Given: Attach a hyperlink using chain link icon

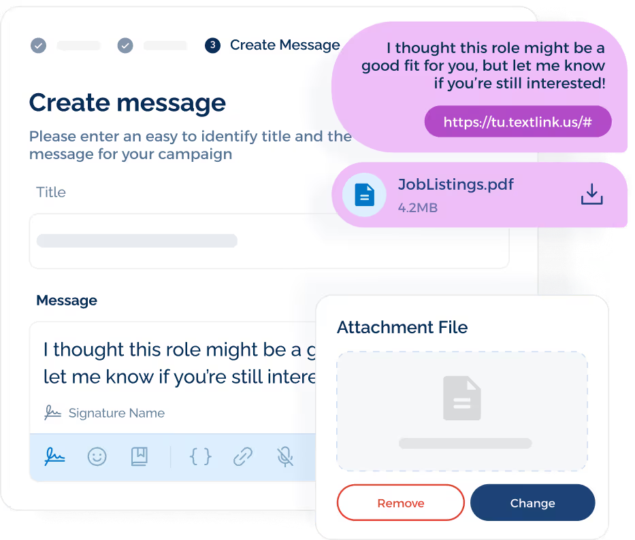Looking at the screenshot, I should point(242,456).
